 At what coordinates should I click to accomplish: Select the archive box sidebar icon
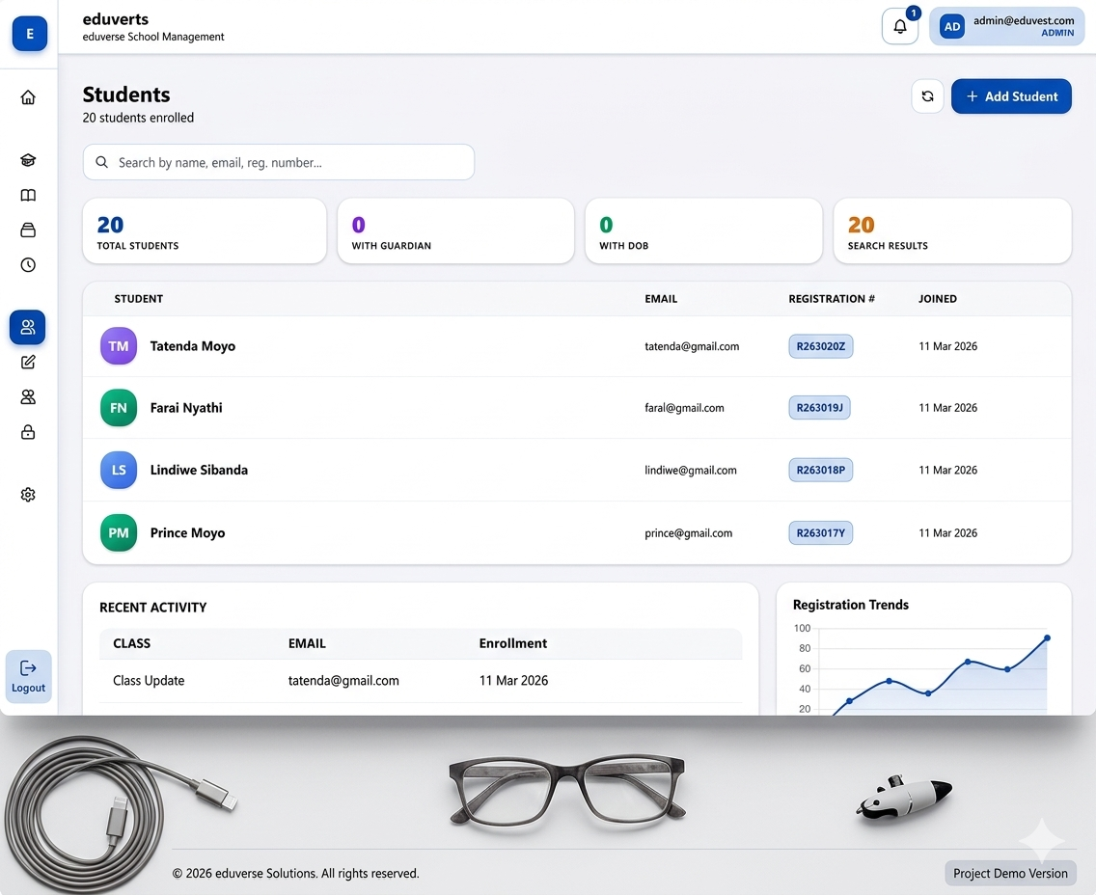coord(28,231)
